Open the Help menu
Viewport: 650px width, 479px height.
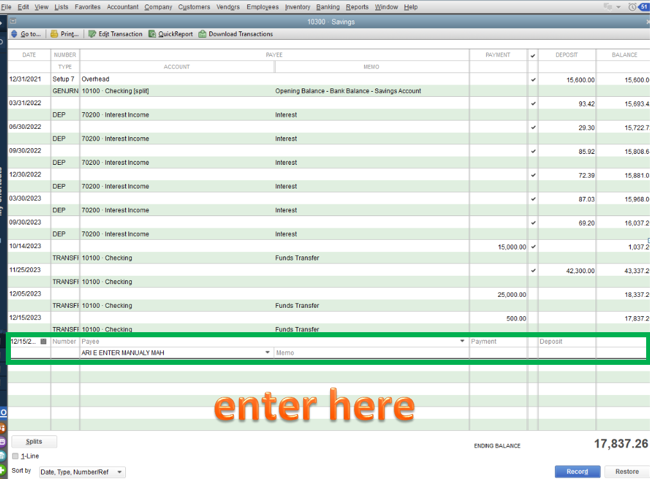pyautogui.click(x=411, y=7)
